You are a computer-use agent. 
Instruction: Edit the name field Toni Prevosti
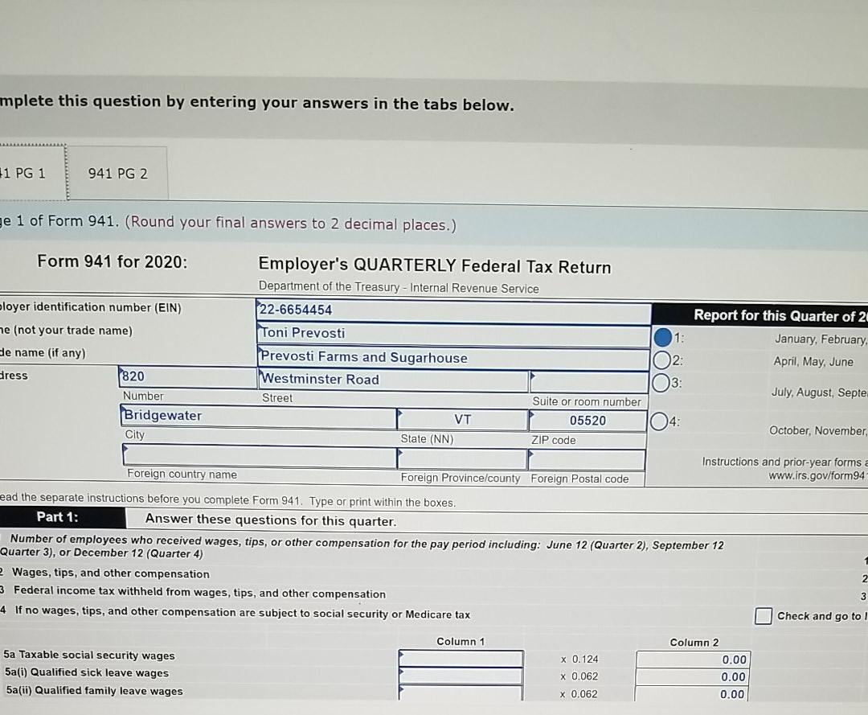[452, 334]
